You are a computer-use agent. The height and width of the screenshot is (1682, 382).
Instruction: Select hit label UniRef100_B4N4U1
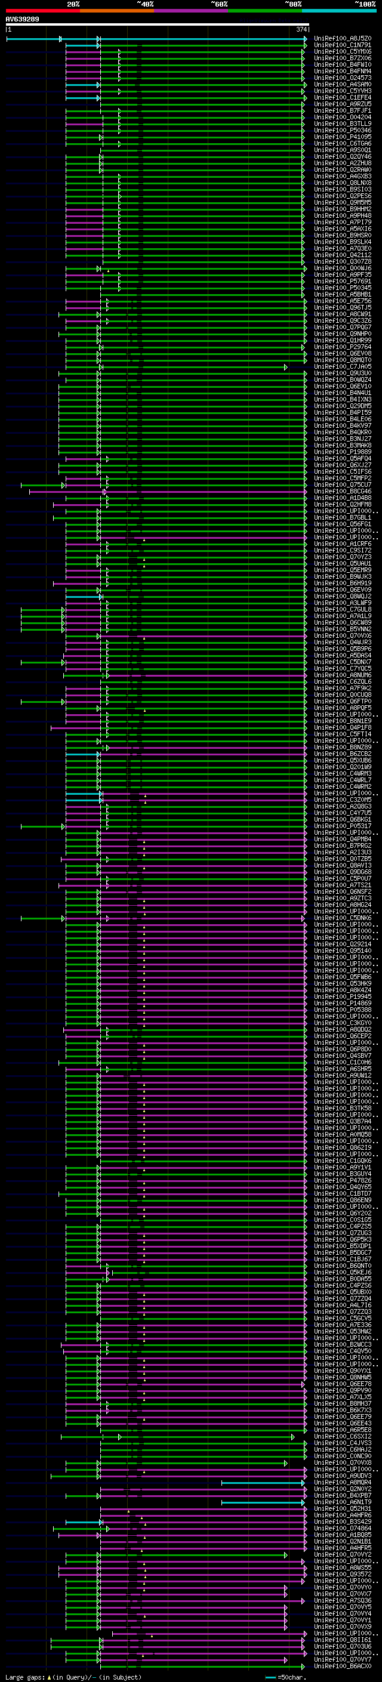343,393
